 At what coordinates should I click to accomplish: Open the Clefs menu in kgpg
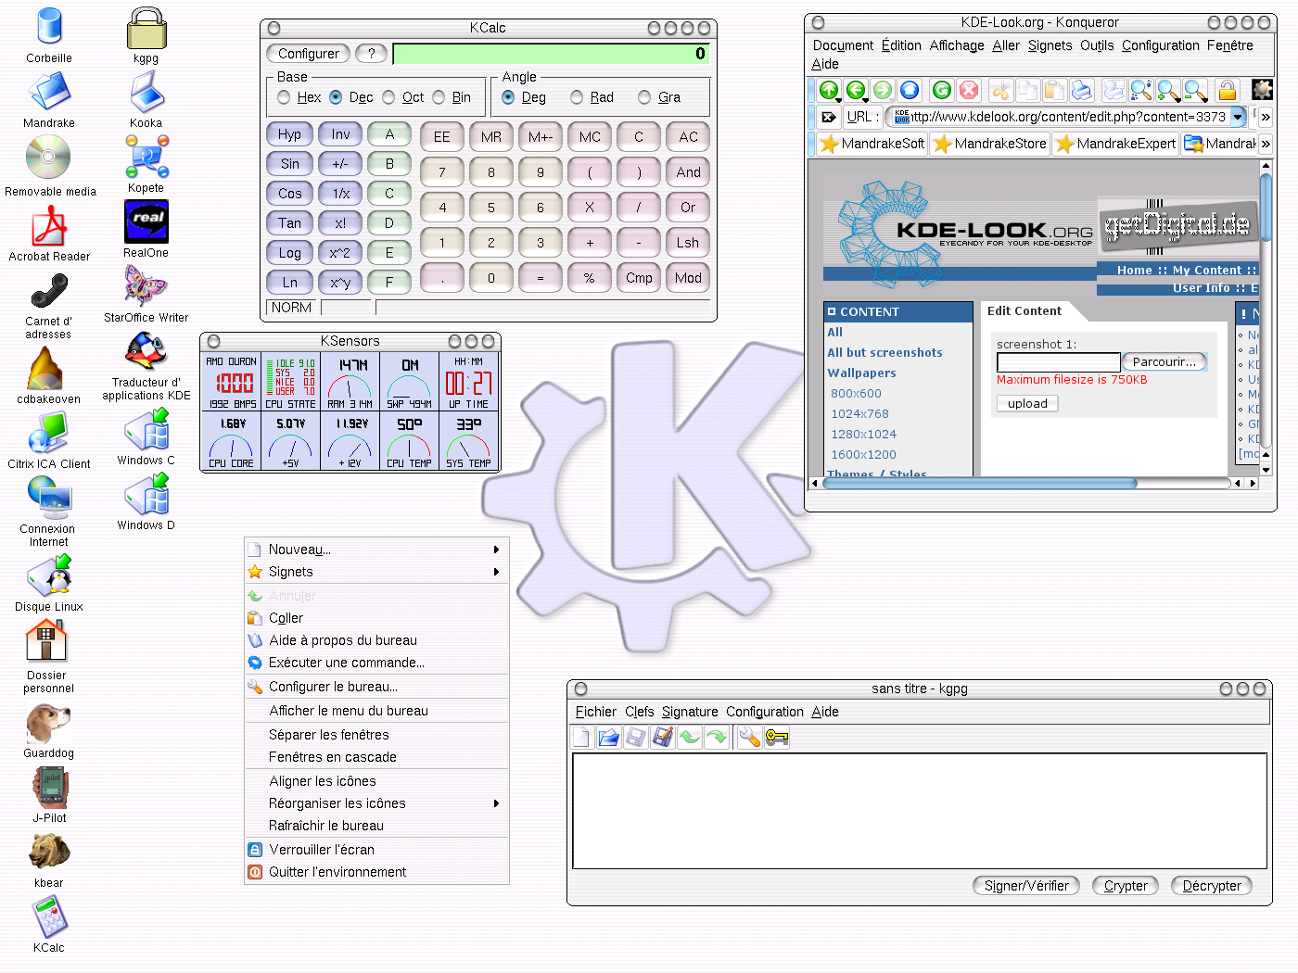(639, 712)
